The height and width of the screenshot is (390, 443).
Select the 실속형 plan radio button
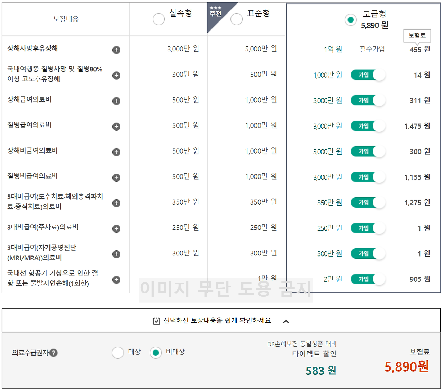tap(159, 19)
